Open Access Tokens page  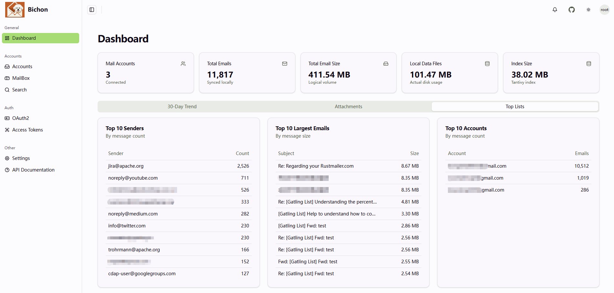pyautogui.click(x=27, y=130)
